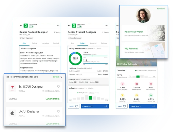Open Related tab in Job screen
Image resolution: width=173 pixels, height=132 pixels.
coord(56,43)
